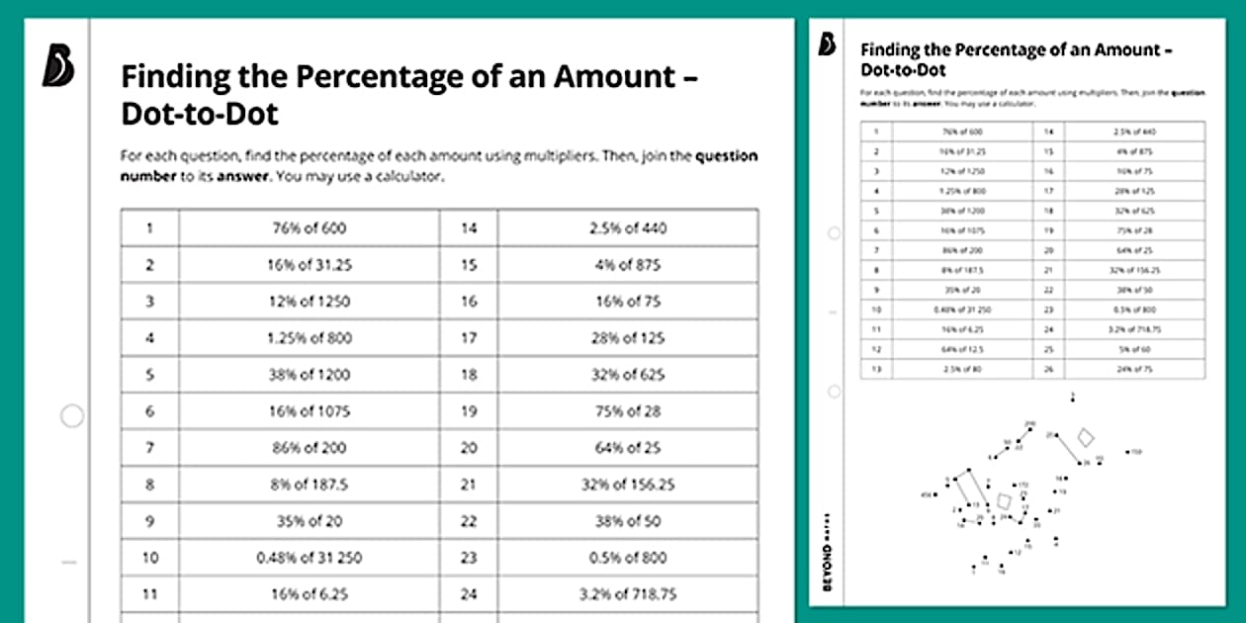Click question number 14 in the large table
The width and height of the screenshot is (1246, 623).
pyautogui.click(x=469, y=228)
